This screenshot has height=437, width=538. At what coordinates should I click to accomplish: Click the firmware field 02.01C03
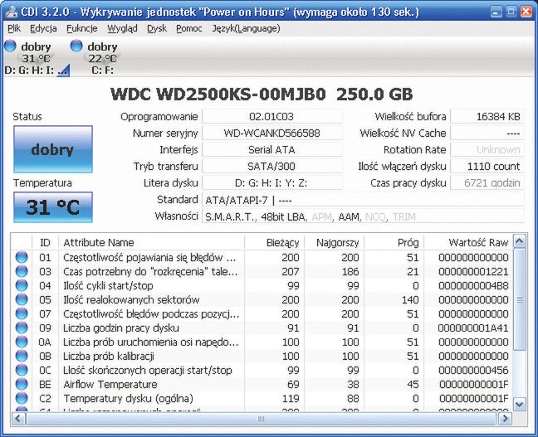pos(271,117)
